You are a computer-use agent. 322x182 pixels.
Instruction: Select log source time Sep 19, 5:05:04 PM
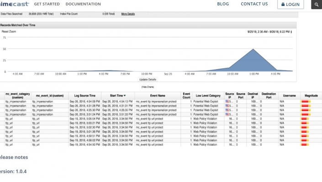84,119
